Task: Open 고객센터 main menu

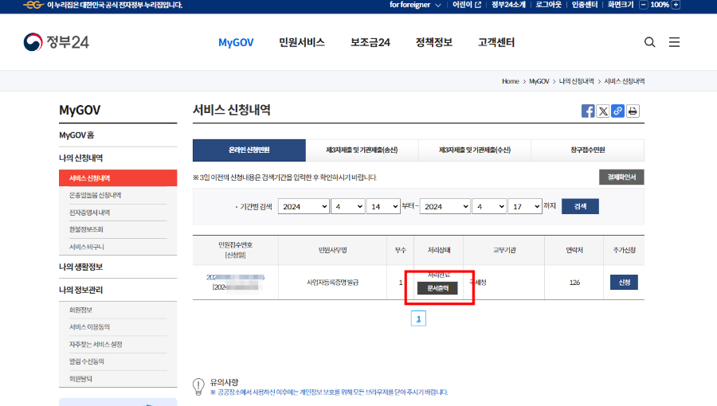Action: coord(496,42)
